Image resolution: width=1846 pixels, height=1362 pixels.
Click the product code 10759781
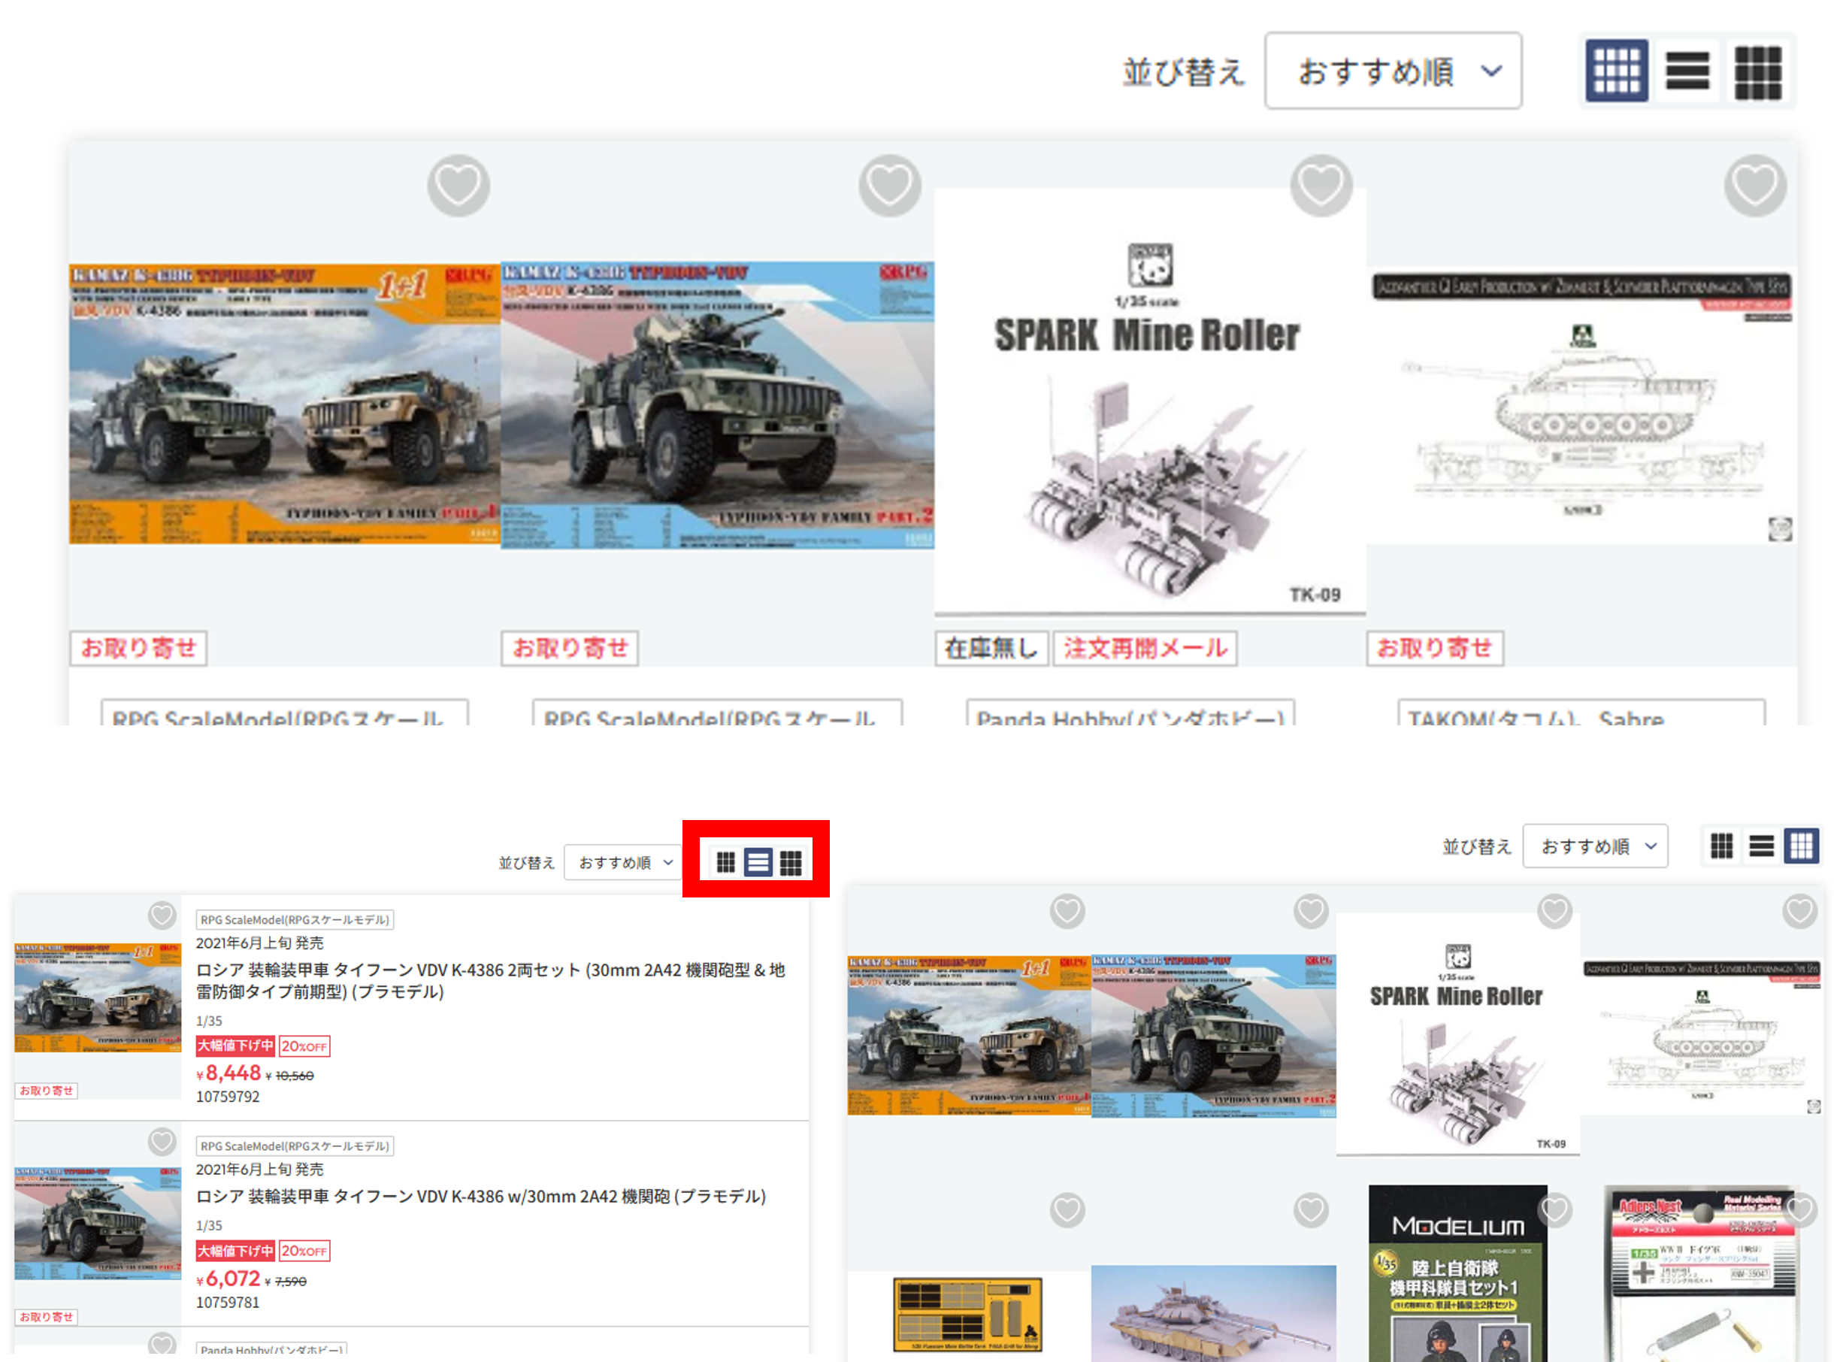(228, 1303)
